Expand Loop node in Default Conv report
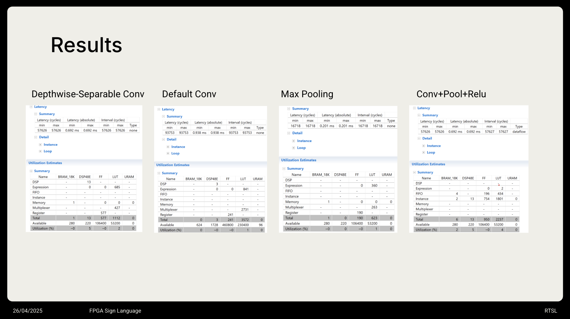This screenshot has height=319, width=570. [x=168, y=153]
